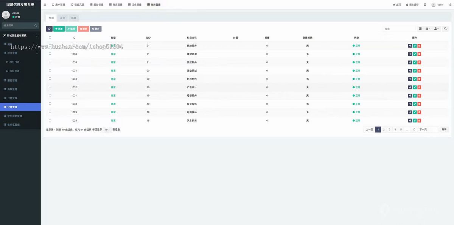Jump to page 3 in pagination
454x225 pixels.
[389, 129]
